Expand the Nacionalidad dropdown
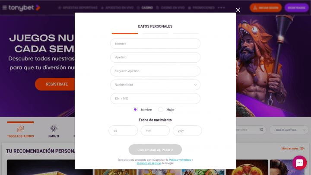Screen dimensions: 311x175 click(x=155, y=85)
